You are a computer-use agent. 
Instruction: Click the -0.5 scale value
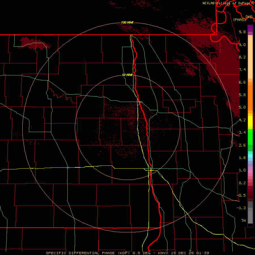241,195
